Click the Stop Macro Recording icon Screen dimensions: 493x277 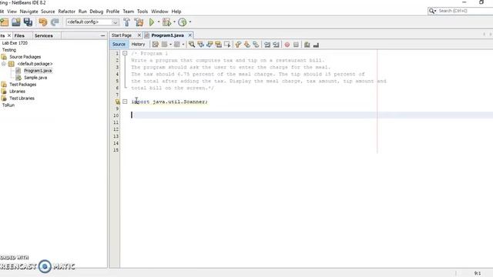tap(296, 45)
